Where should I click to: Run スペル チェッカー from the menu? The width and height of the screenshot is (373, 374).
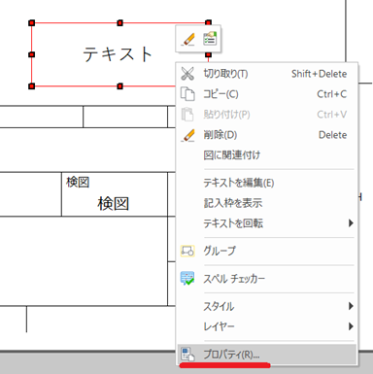pos(267,279)
